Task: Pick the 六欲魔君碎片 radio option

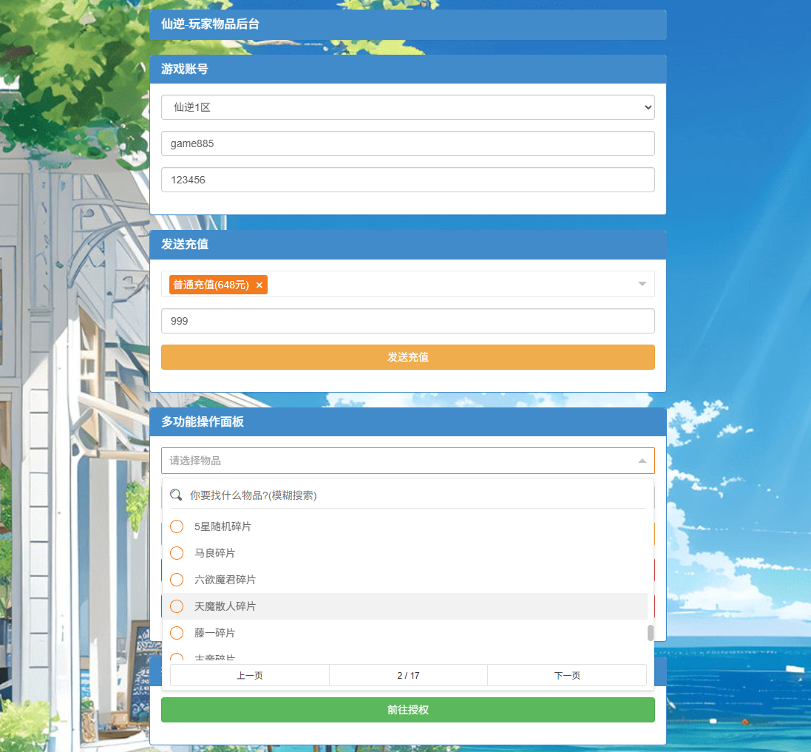Action: [177, 580]
